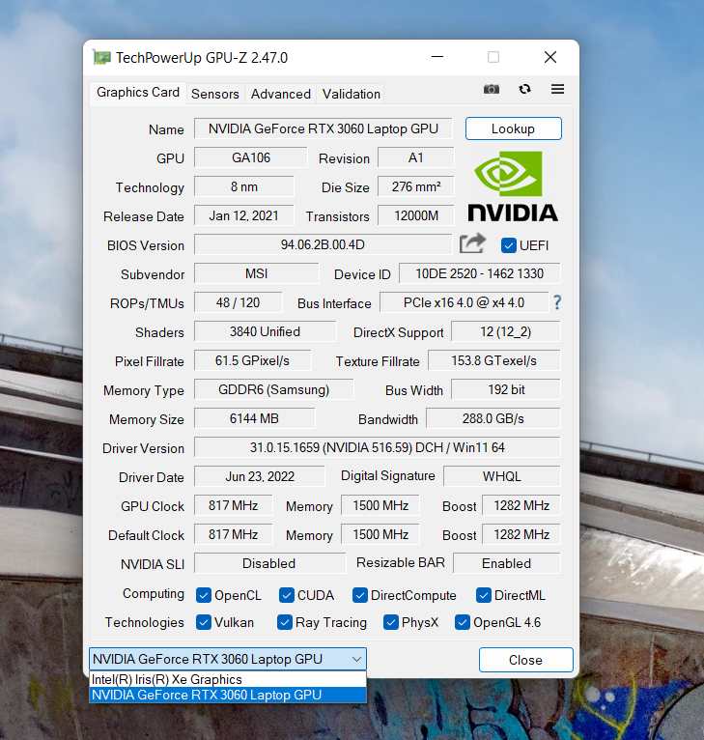Minimize the GPU-Z window
Viewport: 704px width, 740px height.
[437, 57]
